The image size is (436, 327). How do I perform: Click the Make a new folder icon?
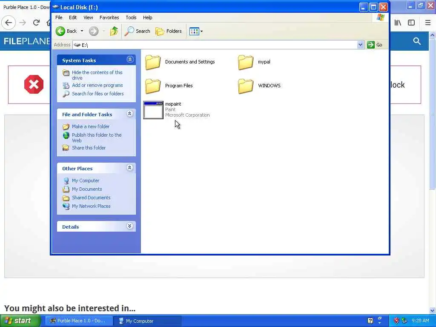(66, 127)
